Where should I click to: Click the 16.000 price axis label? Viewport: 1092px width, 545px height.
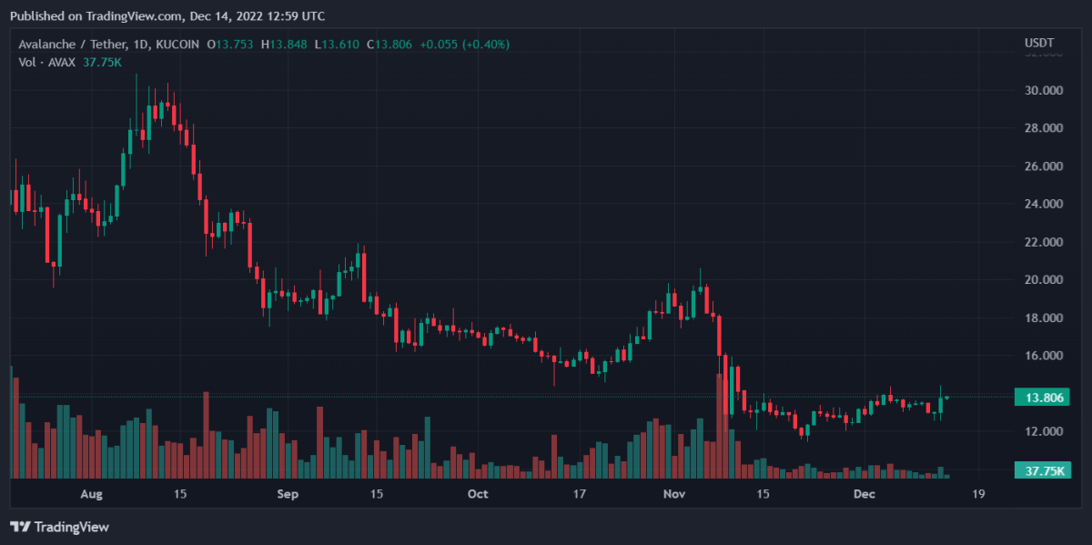click(1044, 356)
